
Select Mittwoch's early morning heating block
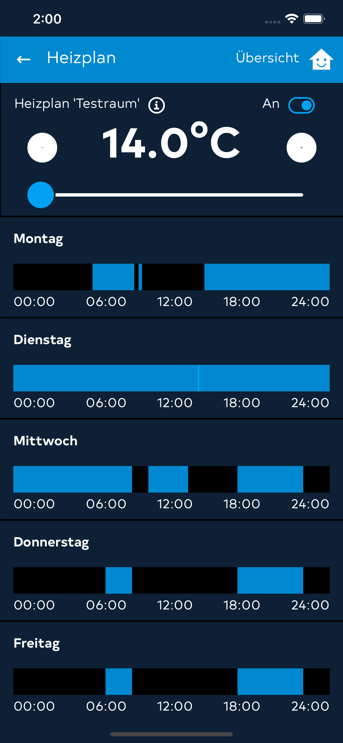point(72,479)
